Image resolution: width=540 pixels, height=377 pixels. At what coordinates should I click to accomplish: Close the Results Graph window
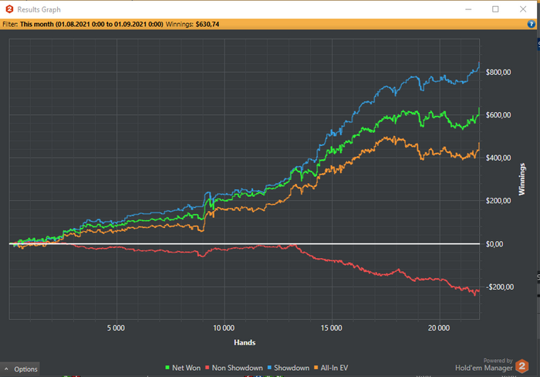pyautogui.click(x=523, y=9)
